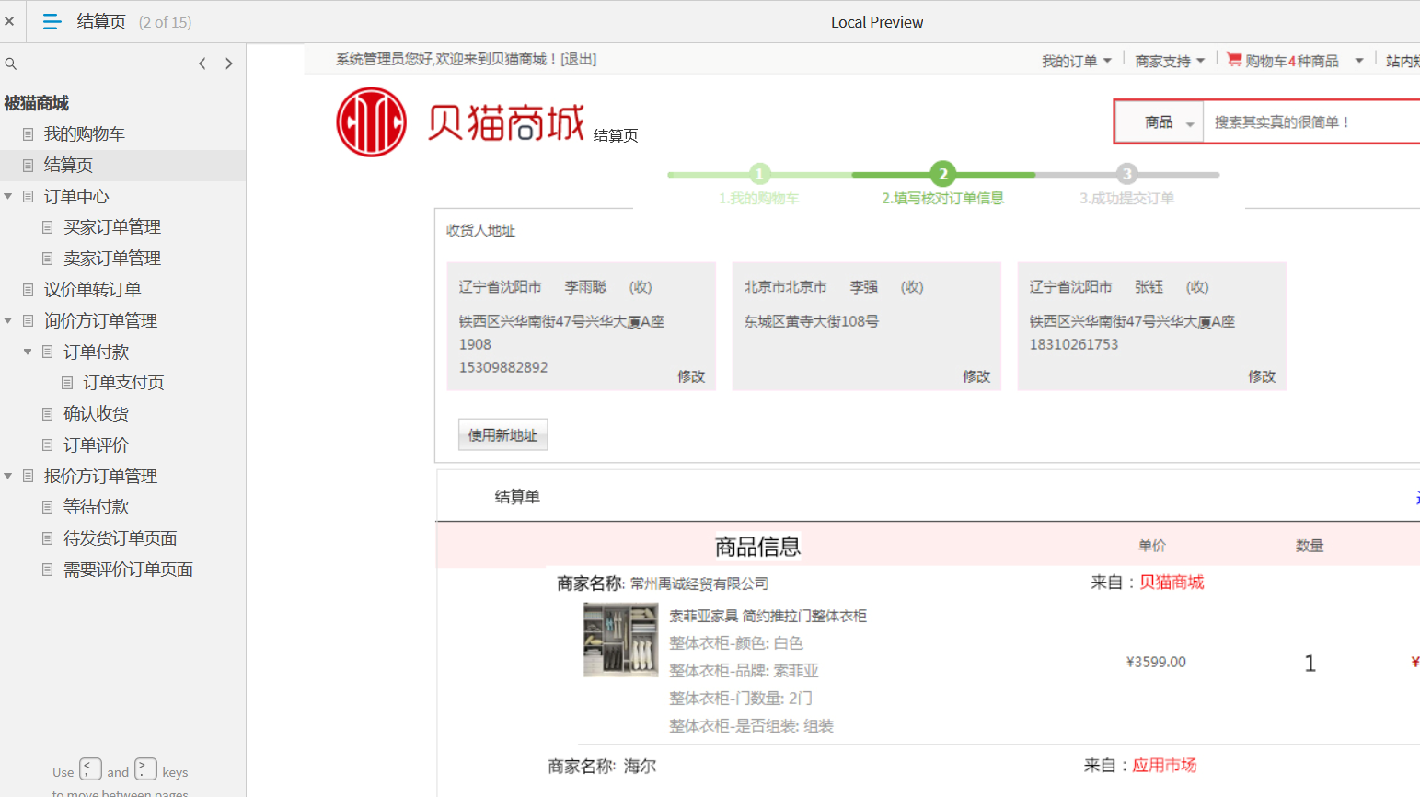The image size is (1420, 797).
Task: Open the 商家支持 dropdown menu
Action: 1170,61
